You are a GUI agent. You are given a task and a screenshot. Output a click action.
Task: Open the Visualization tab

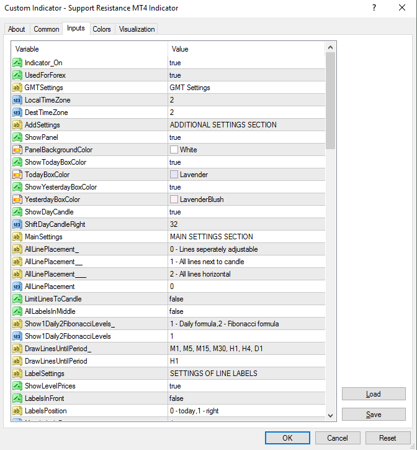tap(137, 29)
